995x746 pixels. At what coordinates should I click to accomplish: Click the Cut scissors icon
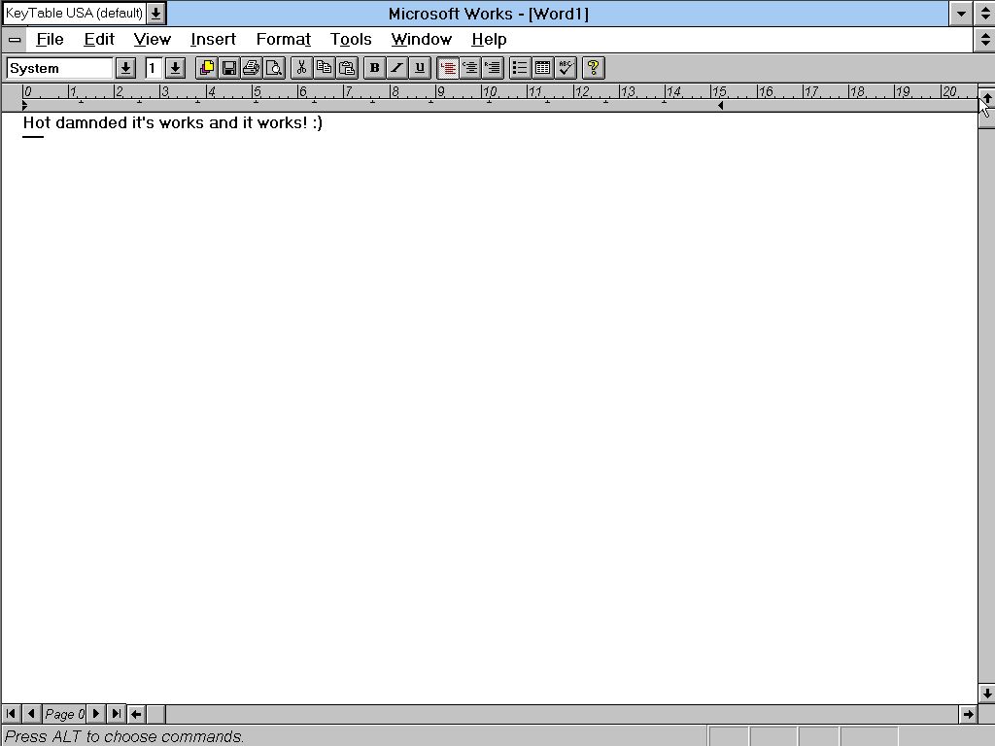(x=301, y=68)
